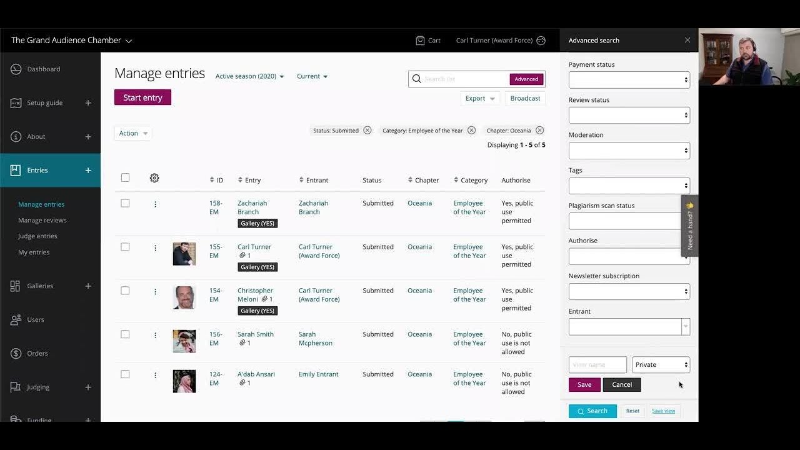Image resolution: width=800 pixels, height=450 pixels.
Task: Click the Reset link
Action: click(632, 411)
